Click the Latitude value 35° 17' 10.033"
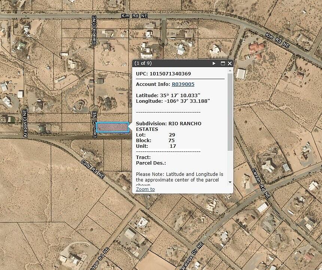Image resolution: width=322 pixels, height=270 pixels. pyautogui.click(x=180, y=95)
